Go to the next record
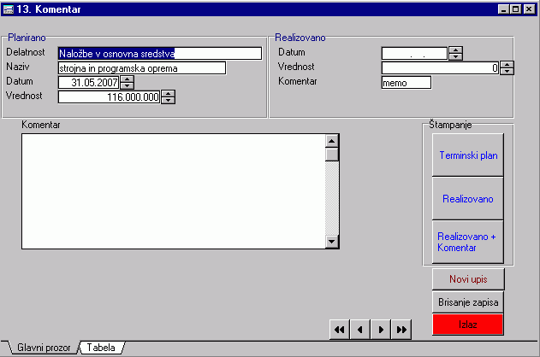The image size is (540, 357). (381, 330)
